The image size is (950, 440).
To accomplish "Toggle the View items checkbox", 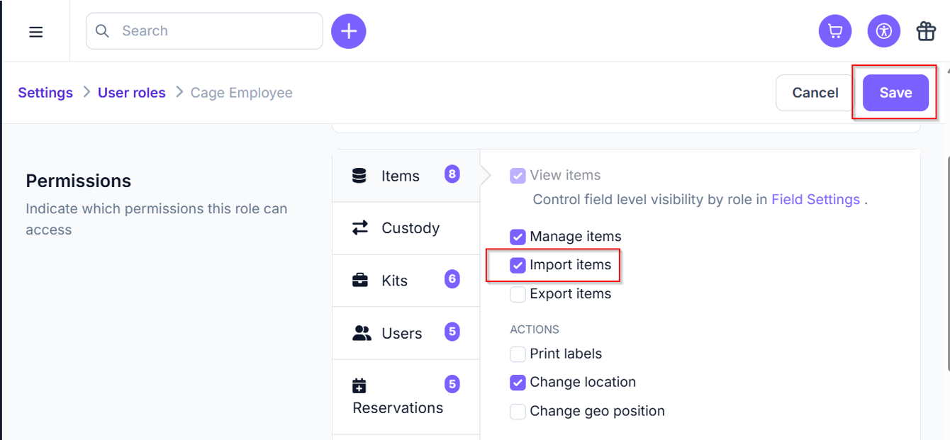I will (518, 176).
